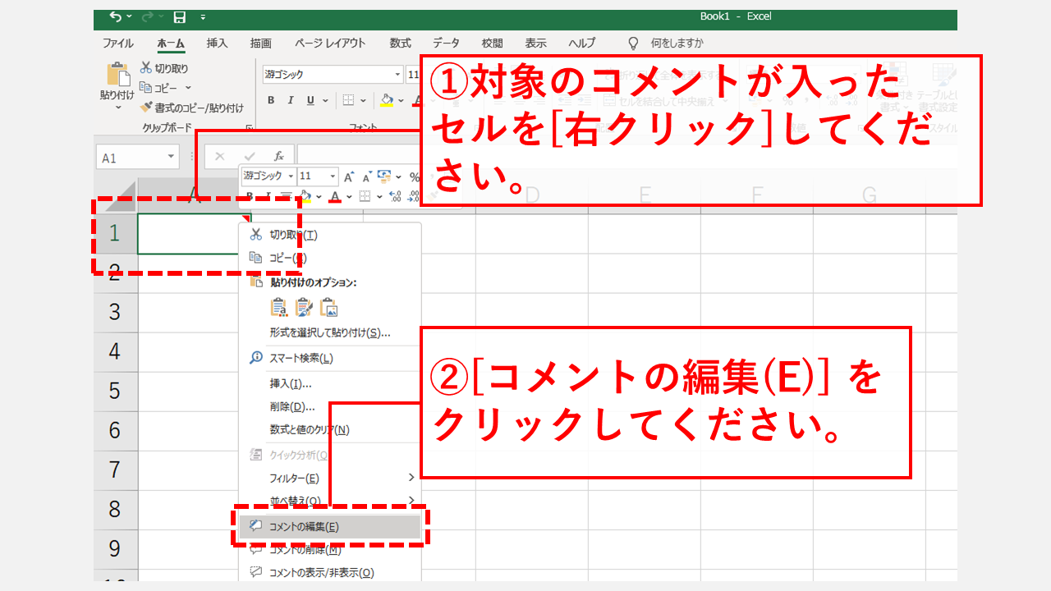The image size is (1051, 591).
Task: Click the fill color bucket in ribbon
Action: tap(387, 100)
